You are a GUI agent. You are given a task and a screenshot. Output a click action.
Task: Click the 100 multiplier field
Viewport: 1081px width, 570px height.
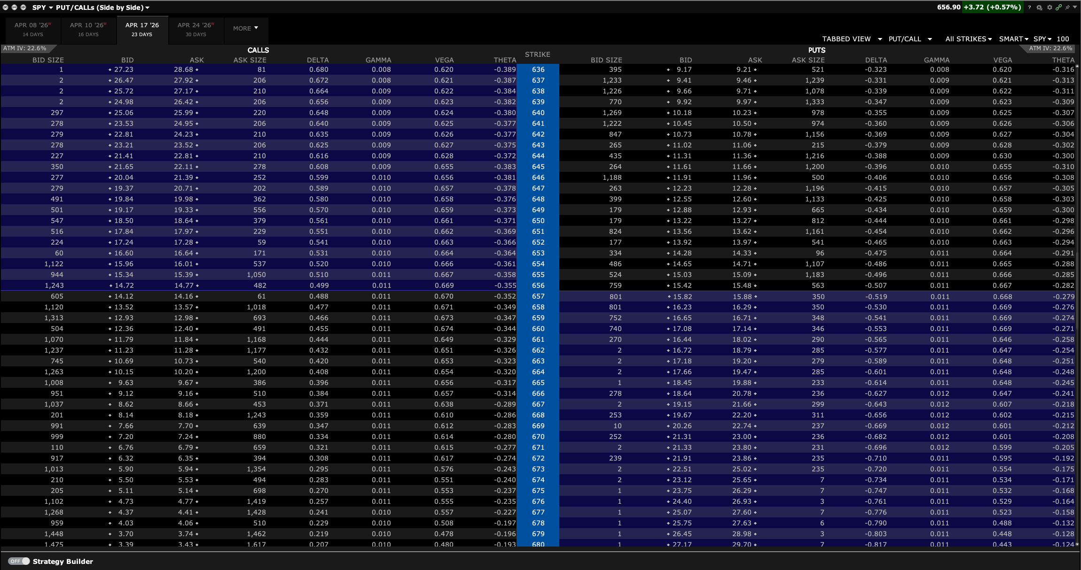[x=1063, y=39]
